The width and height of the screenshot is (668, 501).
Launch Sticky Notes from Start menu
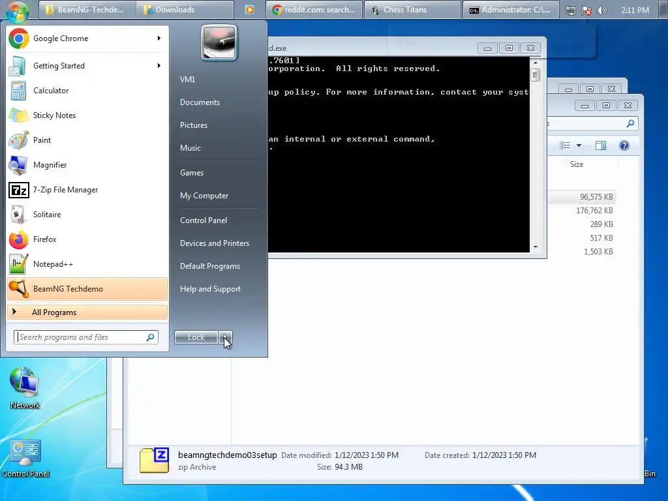click(x=87, y=115)
